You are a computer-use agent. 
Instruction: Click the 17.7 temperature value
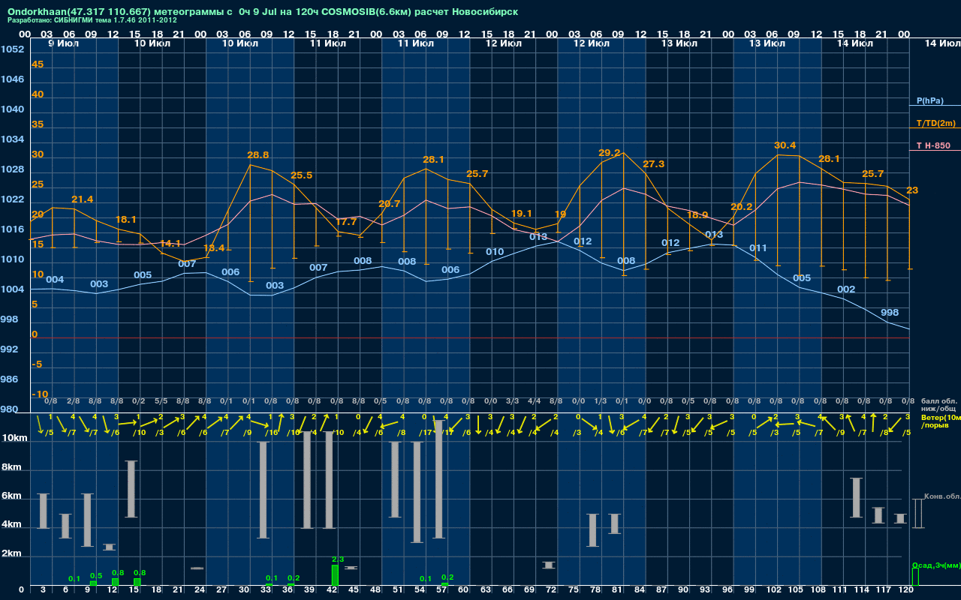tap(345, 222)
